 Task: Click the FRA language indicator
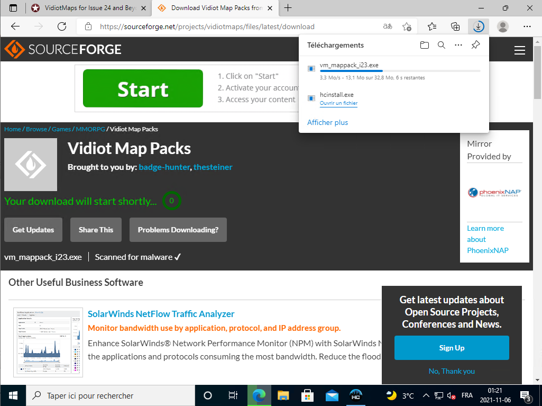[x=467, y=395]
